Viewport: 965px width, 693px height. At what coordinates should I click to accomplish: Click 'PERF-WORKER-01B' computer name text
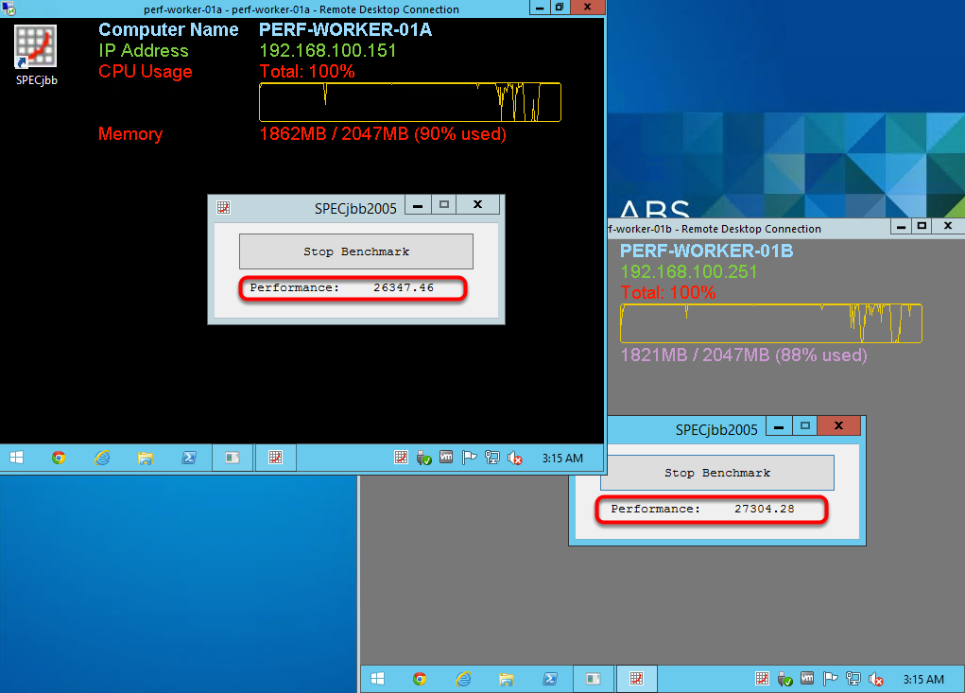click(x=707, y=251)
